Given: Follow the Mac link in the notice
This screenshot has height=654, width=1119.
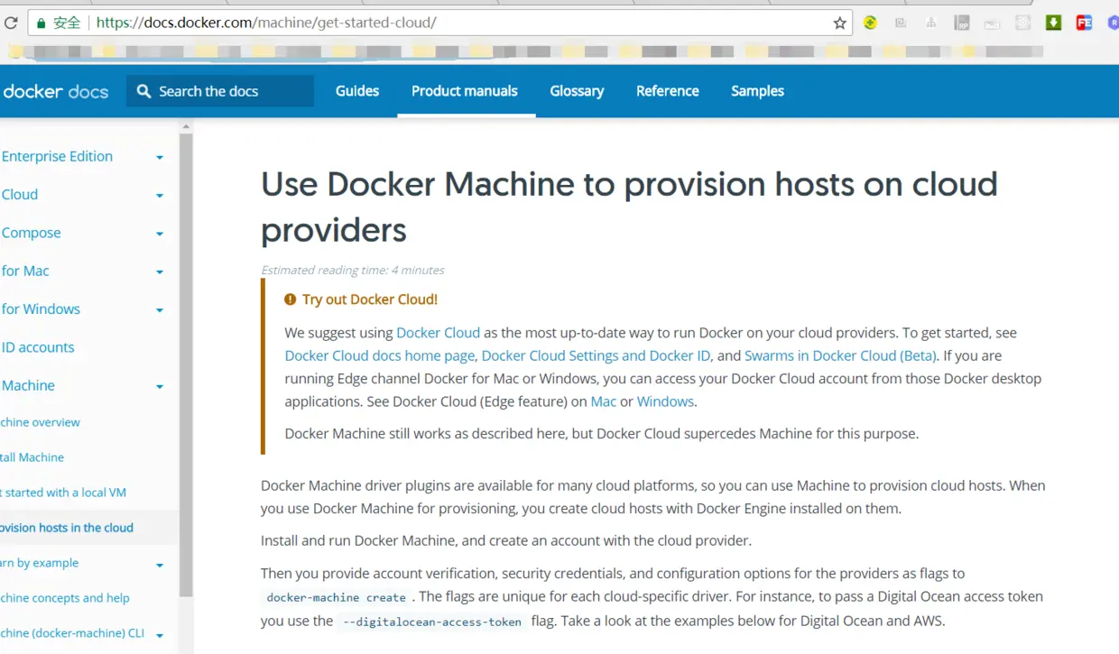Looking at the screenshot, I should [x=604, y=401].
